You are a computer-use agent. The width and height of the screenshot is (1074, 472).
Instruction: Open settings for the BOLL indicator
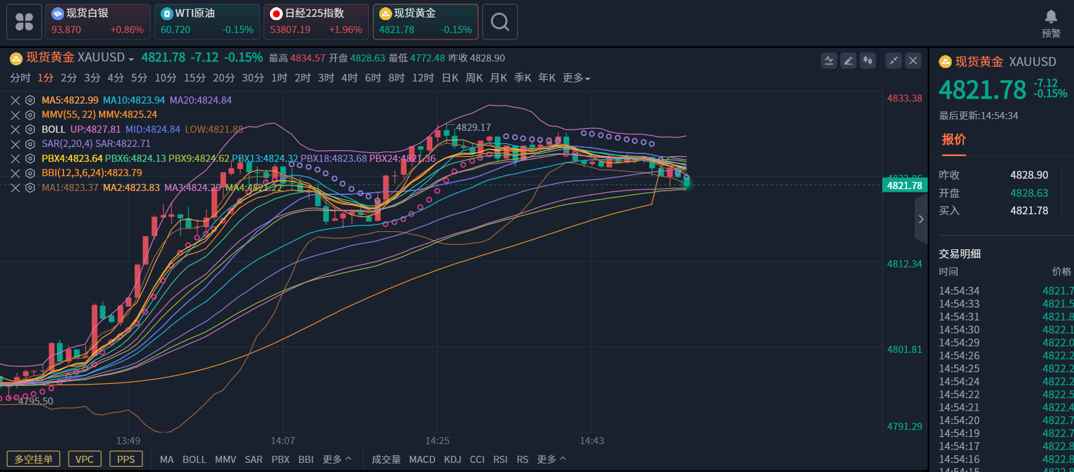point(30,129)
